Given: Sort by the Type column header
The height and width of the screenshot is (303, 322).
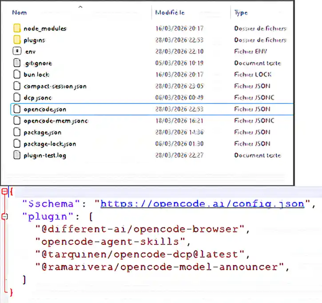Looking at the screenshot, I should (241, 13).
